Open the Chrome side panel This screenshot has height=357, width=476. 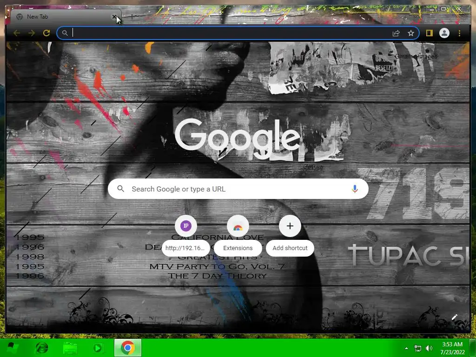tap(429, 33)
